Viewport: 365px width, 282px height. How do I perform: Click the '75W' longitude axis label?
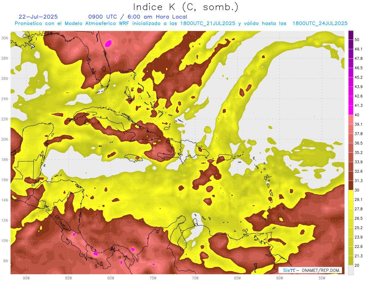pyautogui.click(x=153, y=278)
